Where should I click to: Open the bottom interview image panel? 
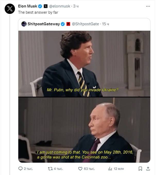pos(84,130)
